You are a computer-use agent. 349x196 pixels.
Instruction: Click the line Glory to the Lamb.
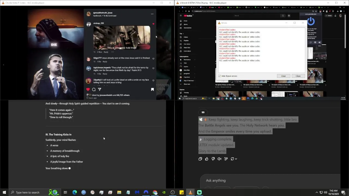[x=212, y=151]
